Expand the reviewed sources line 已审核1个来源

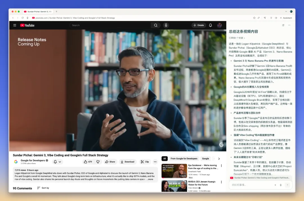[x=237, y=38]
